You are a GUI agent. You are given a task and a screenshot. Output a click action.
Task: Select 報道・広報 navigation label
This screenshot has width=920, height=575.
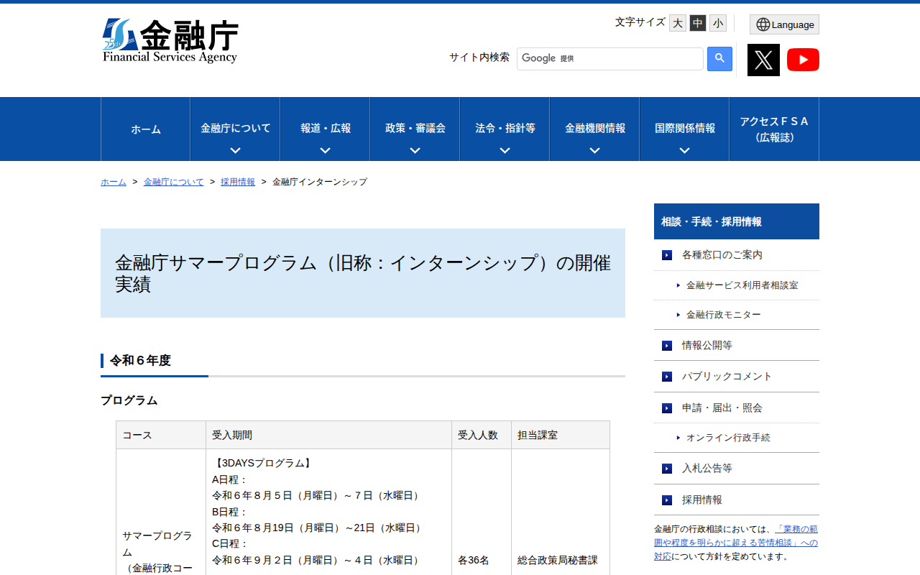326,128
